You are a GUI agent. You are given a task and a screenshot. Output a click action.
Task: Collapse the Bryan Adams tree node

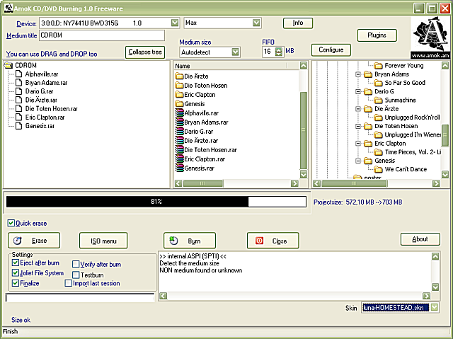pyautogui.click(x=358, y=74)
